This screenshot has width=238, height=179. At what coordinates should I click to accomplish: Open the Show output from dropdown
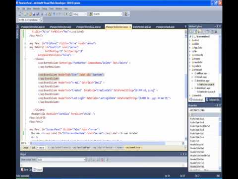[x=61, y=160]
